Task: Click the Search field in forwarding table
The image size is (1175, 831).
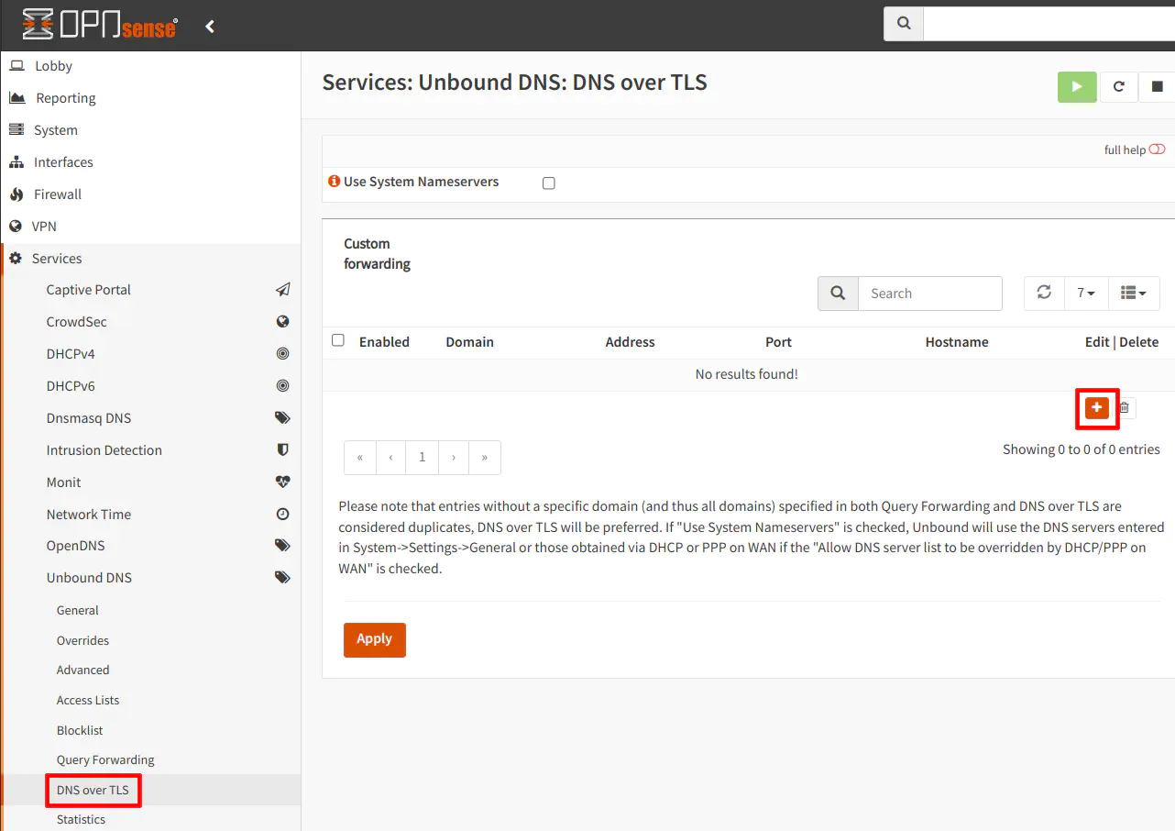Action: (929, 294)
